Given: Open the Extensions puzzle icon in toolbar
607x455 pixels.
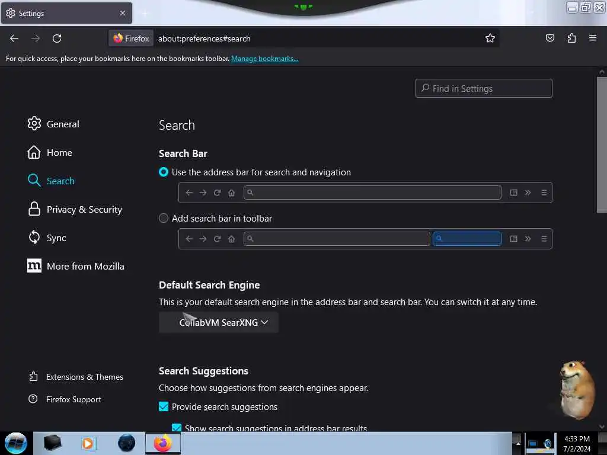Looking at the screenshot, I should pyautogui.click(x=571, y=38).
